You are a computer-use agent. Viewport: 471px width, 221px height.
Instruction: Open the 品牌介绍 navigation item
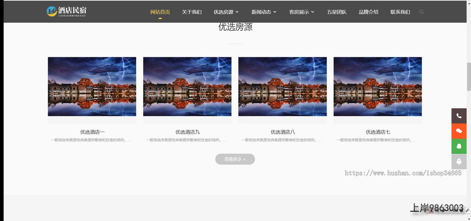tap(369, 12)
